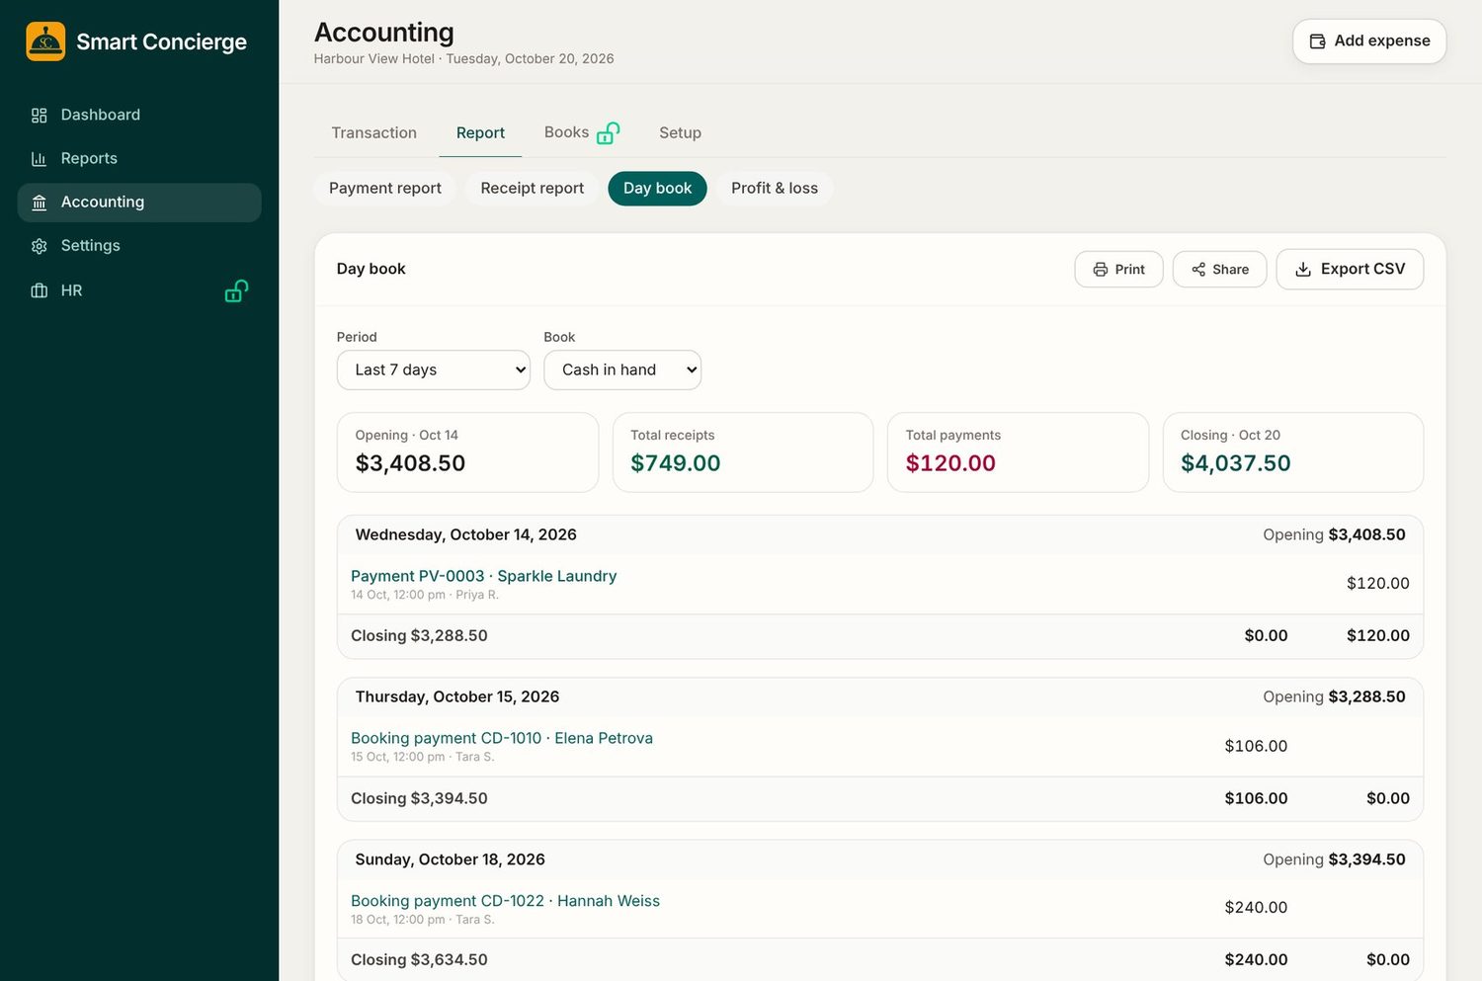
Task: Open Booking payment CD-1022 Hannah Weiss
Action: coord(506,901)
